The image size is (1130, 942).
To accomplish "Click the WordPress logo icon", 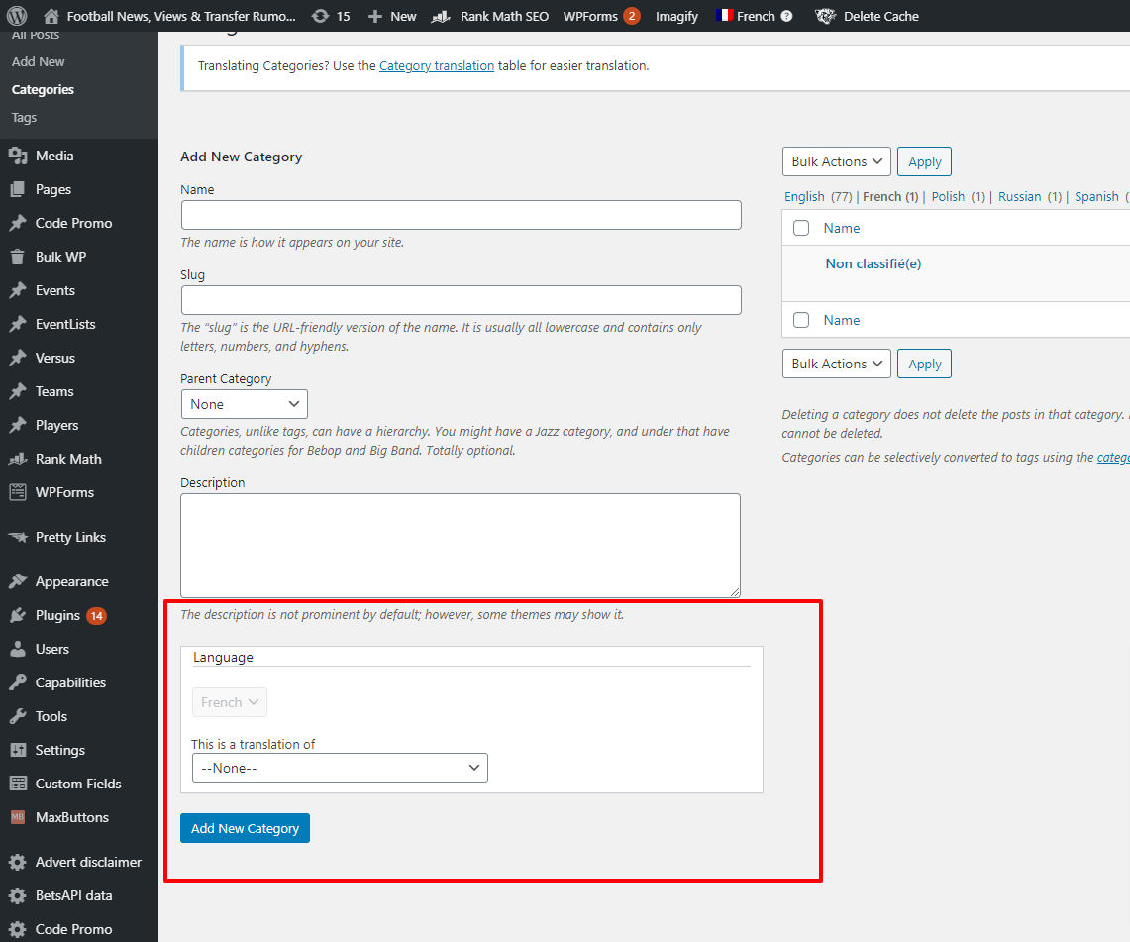I will [x=17, y=16].
